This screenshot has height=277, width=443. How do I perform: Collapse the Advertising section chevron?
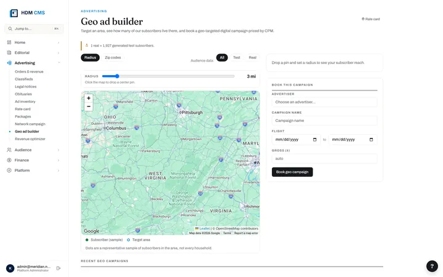[x=59, y=63]
